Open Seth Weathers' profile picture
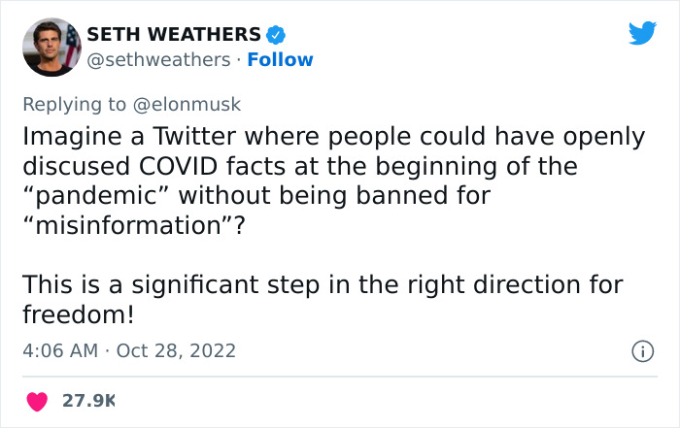The height and width of the screenshot is (428, 680). (x=51, y=47)
